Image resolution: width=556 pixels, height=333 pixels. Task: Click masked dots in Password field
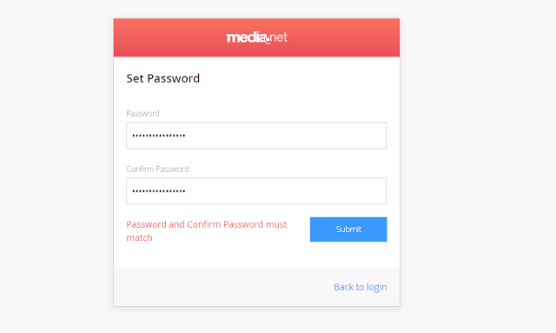click(159, 136)
